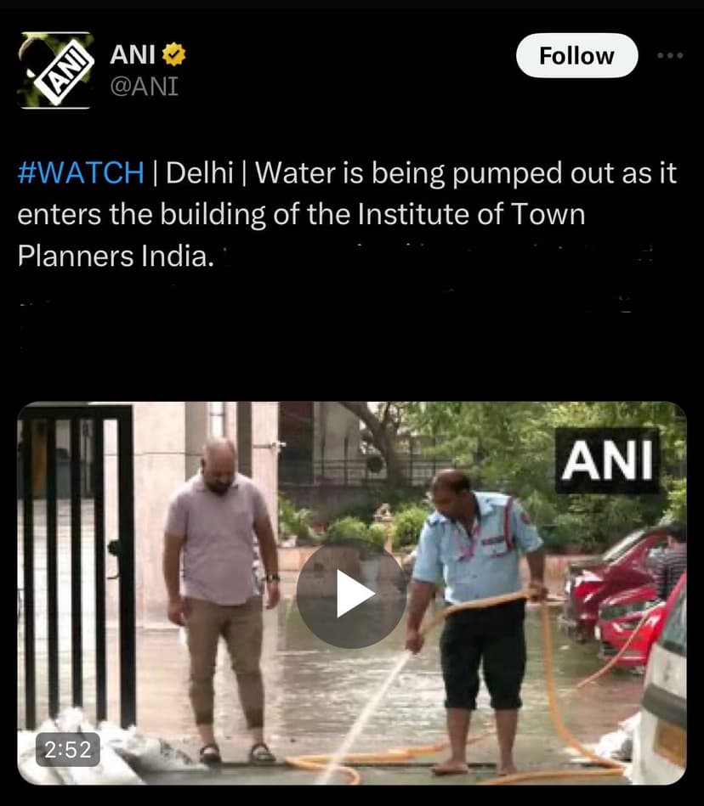
Task: Follow the ANI account
Action: (x=576, y=55)
